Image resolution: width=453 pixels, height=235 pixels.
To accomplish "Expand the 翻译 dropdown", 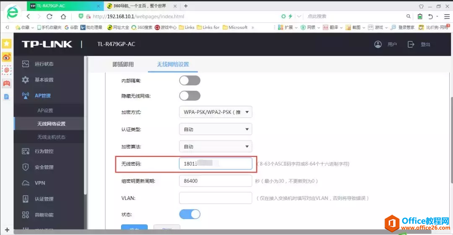I will coord(341,28).
